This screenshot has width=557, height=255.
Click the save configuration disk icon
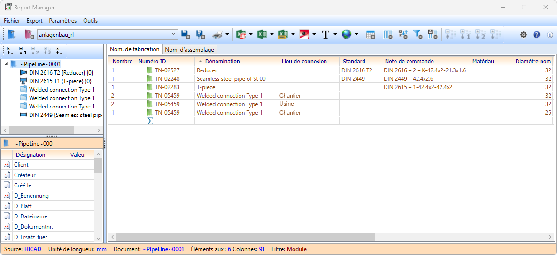pos(185,34)
